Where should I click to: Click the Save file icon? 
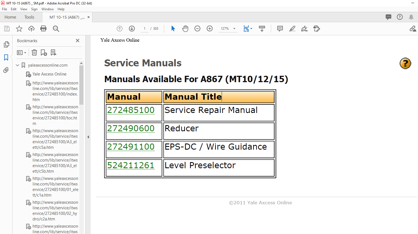pos(7,29)
